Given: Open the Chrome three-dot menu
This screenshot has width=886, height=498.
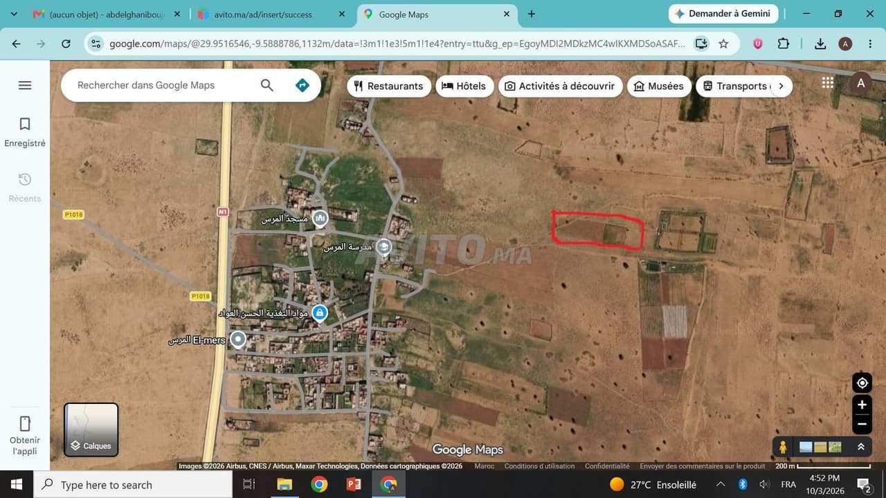Looking at the screenshot, I should pos(869,44).
